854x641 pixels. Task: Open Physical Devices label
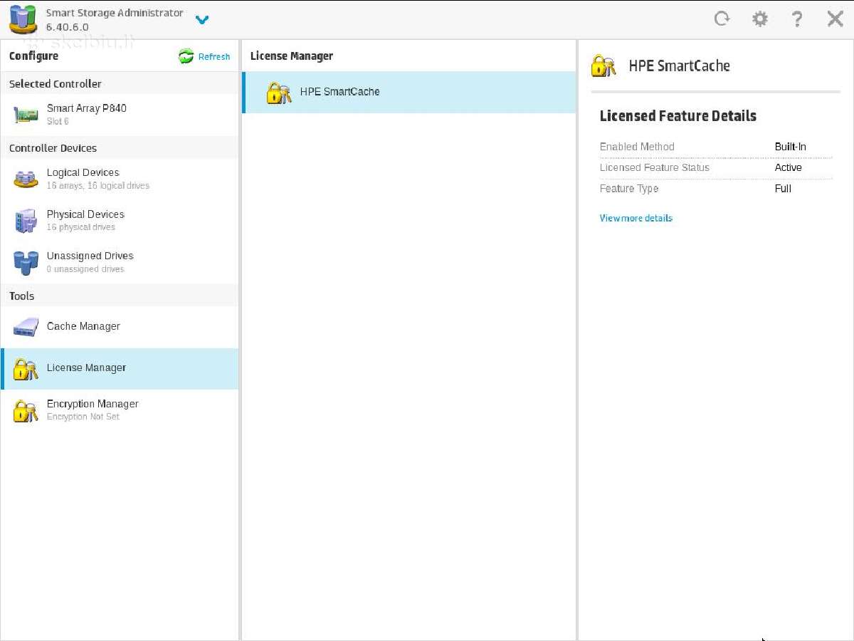(85, 214)
